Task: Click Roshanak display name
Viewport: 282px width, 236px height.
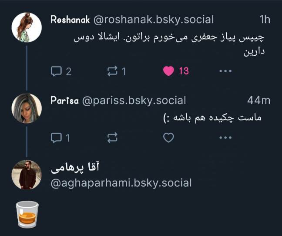Action: 70,20
